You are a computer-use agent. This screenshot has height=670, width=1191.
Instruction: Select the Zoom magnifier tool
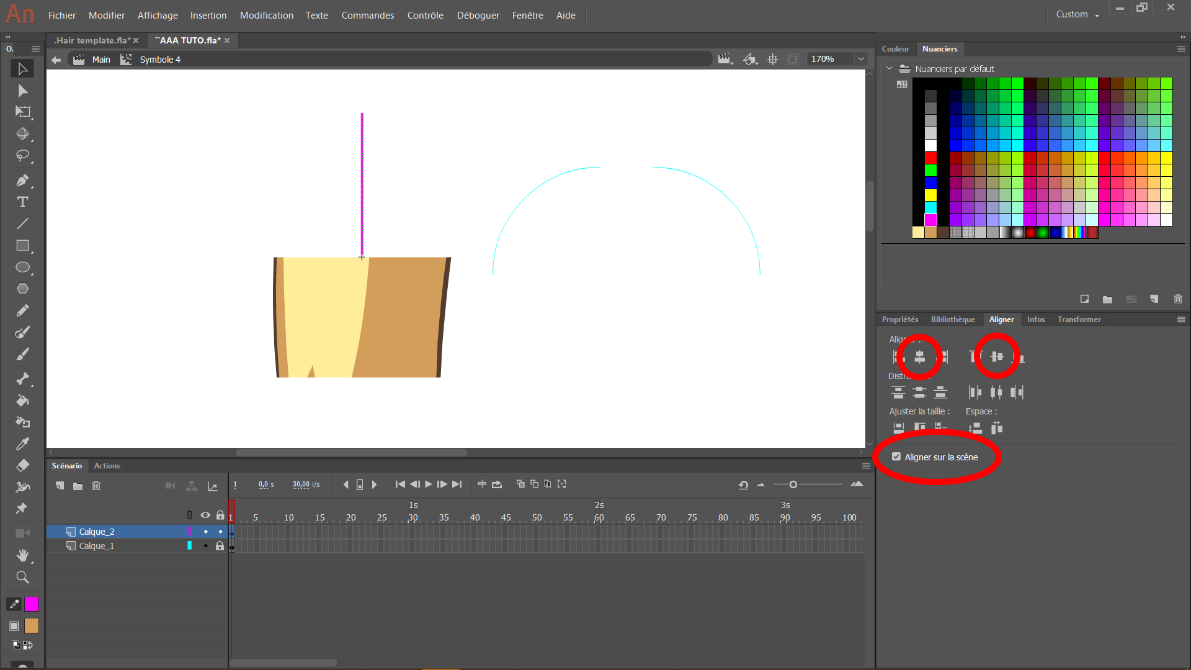coord(22,578)
